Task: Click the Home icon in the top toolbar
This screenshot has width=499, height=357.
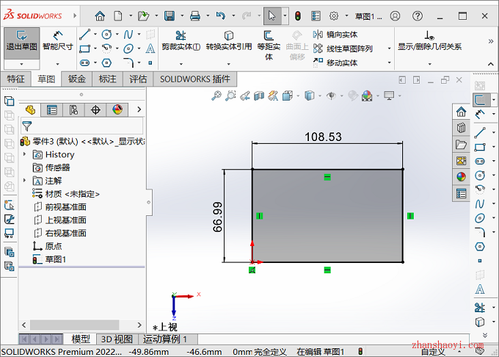Action: (x=100, y=15)
